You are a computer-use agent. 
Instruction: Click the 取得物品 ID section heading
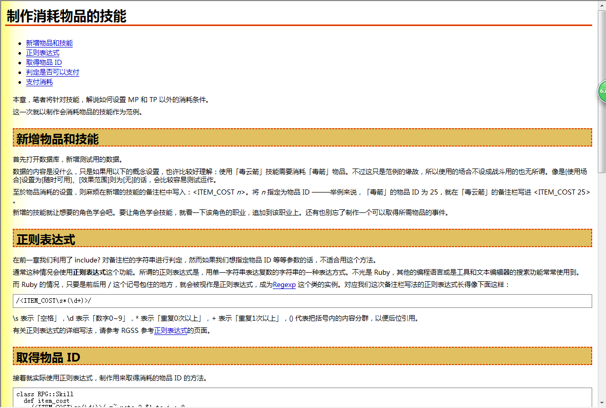click(x=302, y=356)
